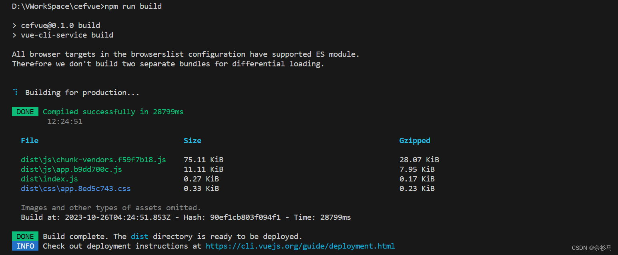Click the spinner icon beside Building for production

(x=15, y=92)
